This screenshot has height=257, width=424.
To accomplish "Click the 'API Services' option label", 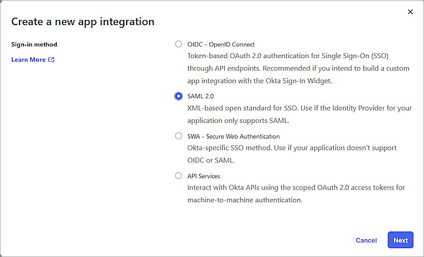I will pyautogui.click(x=204, y=176).
